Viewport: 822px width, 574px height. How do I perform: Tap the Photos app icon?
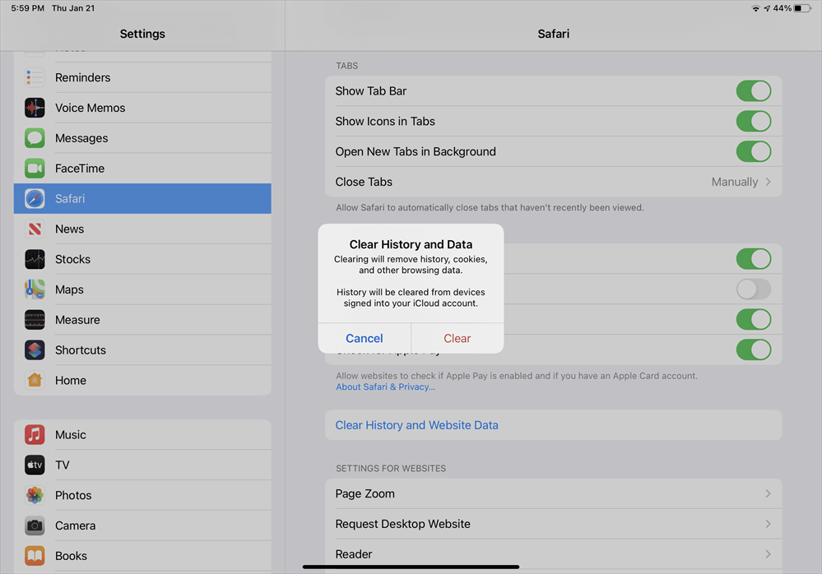click(x=35, y=495)
